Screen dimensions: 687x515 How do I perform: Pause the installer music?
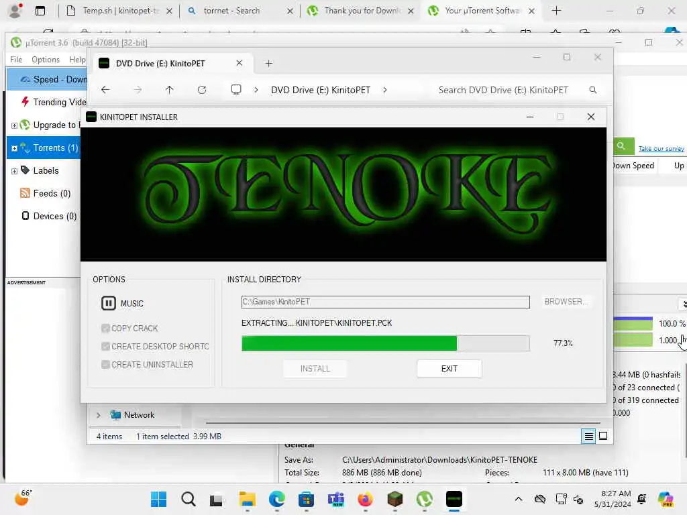pos(108,303)
